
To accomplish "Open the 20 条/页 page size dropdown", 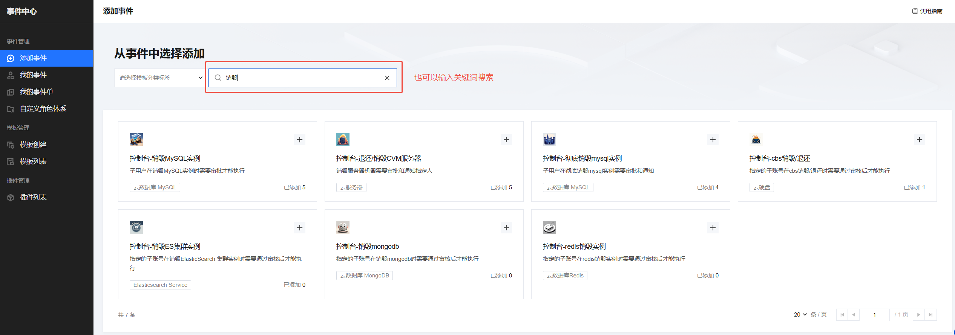I will tap(800, 315).
